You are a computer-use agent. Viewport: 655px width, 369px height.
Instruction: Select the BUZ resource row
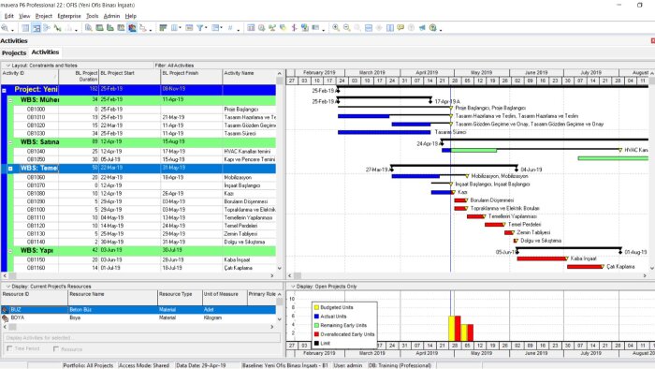pyautogui.click(x=138, y=310)
